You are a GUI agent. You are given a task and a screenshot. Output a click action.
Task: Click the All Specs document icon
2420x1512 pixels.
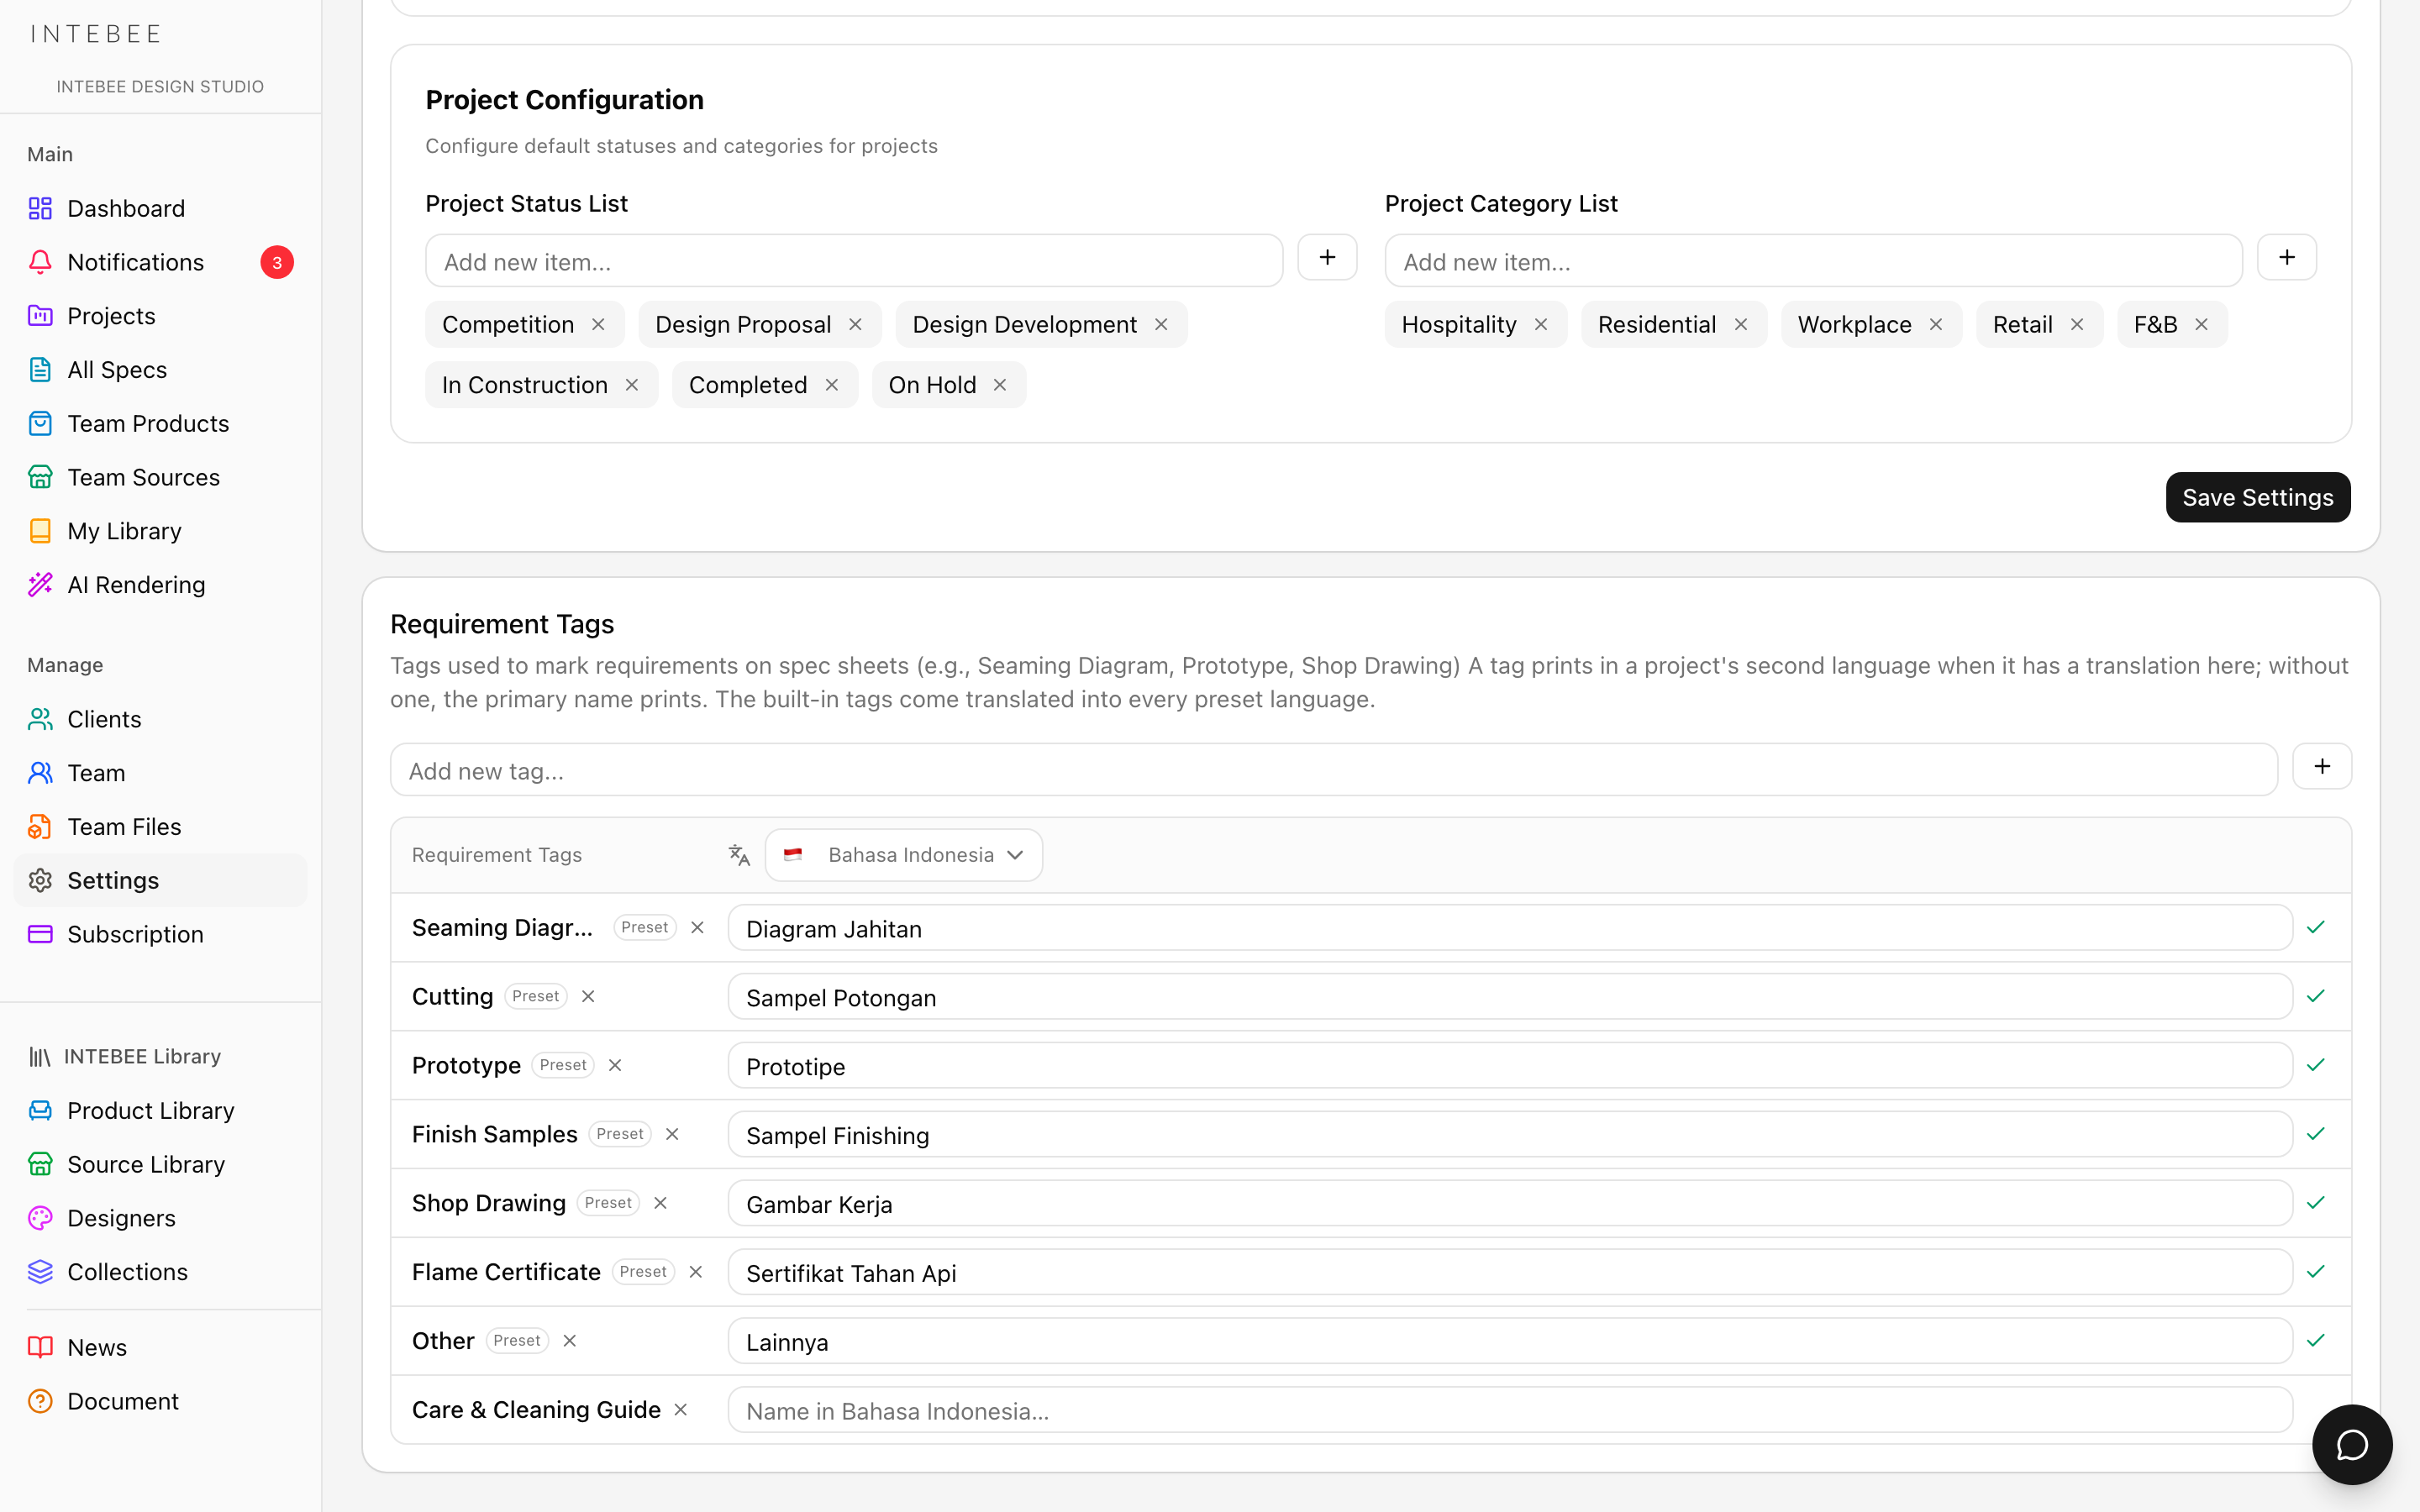(x=40, y=370)
